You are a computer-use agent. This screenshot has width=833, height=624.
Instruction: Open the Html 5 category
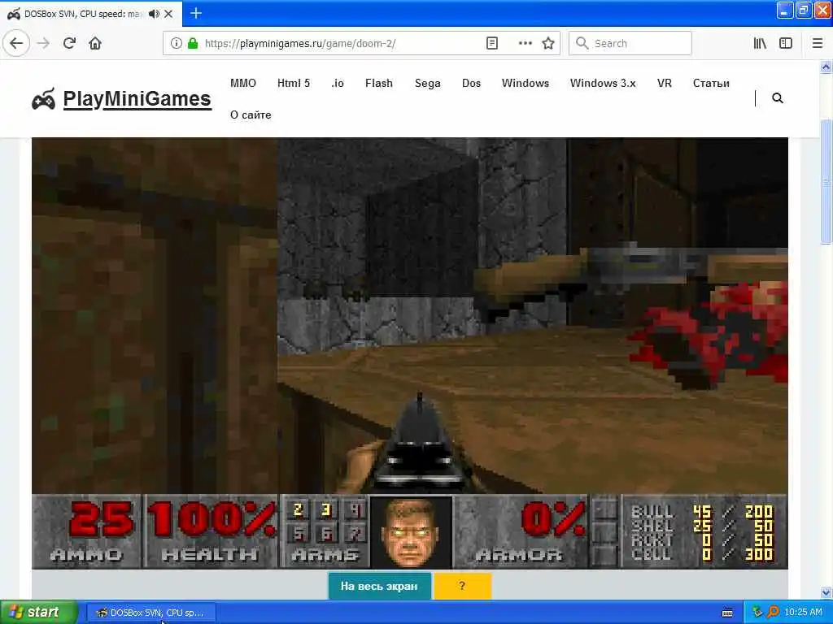pos(294,84)
